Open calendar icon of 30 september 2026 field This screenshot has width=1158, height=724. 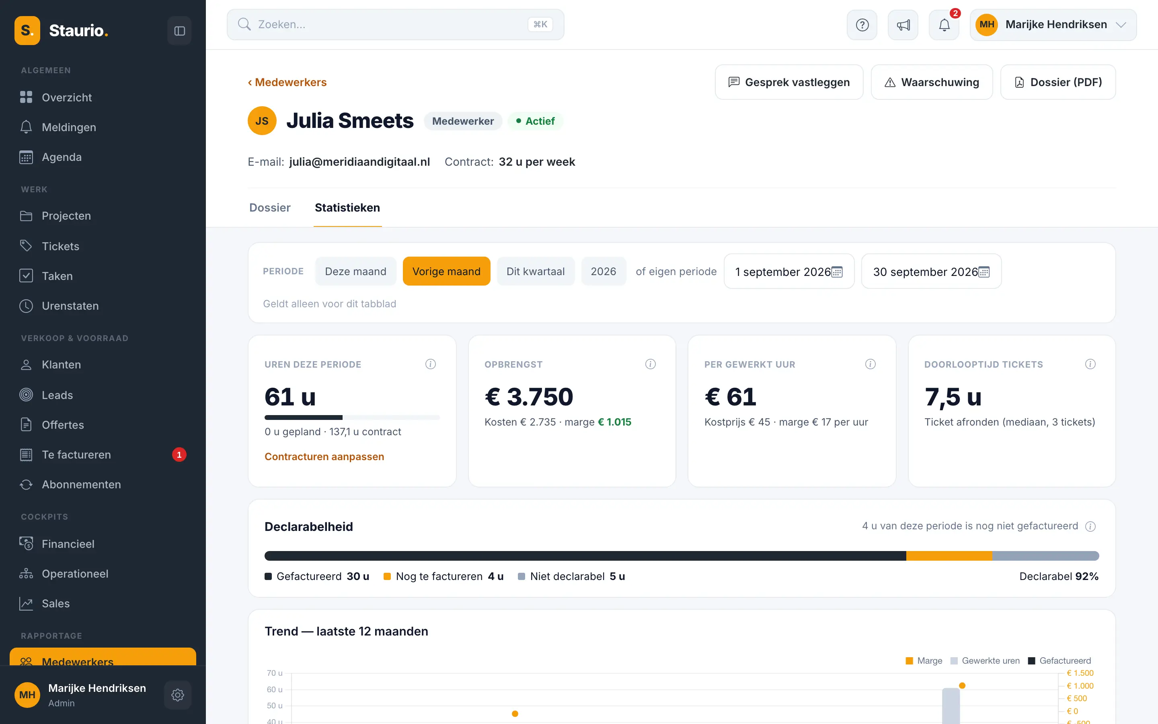pos(984,272)
